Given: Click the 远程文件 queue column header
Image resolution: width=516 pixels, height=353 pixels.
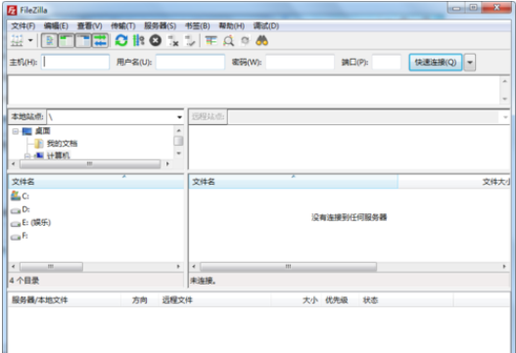Looking at the screenshot, I should (214, 300).
